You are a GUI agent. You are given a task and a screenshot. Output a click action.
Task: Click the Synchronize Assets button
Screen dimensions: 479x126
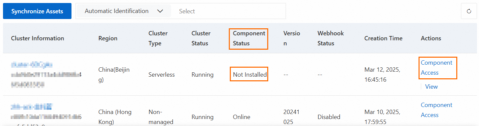(37, 11)
